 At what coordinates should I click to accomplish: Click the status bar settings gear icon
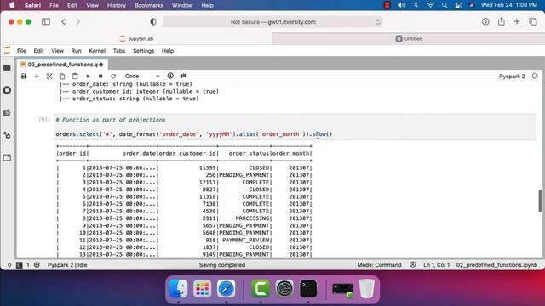37,264
